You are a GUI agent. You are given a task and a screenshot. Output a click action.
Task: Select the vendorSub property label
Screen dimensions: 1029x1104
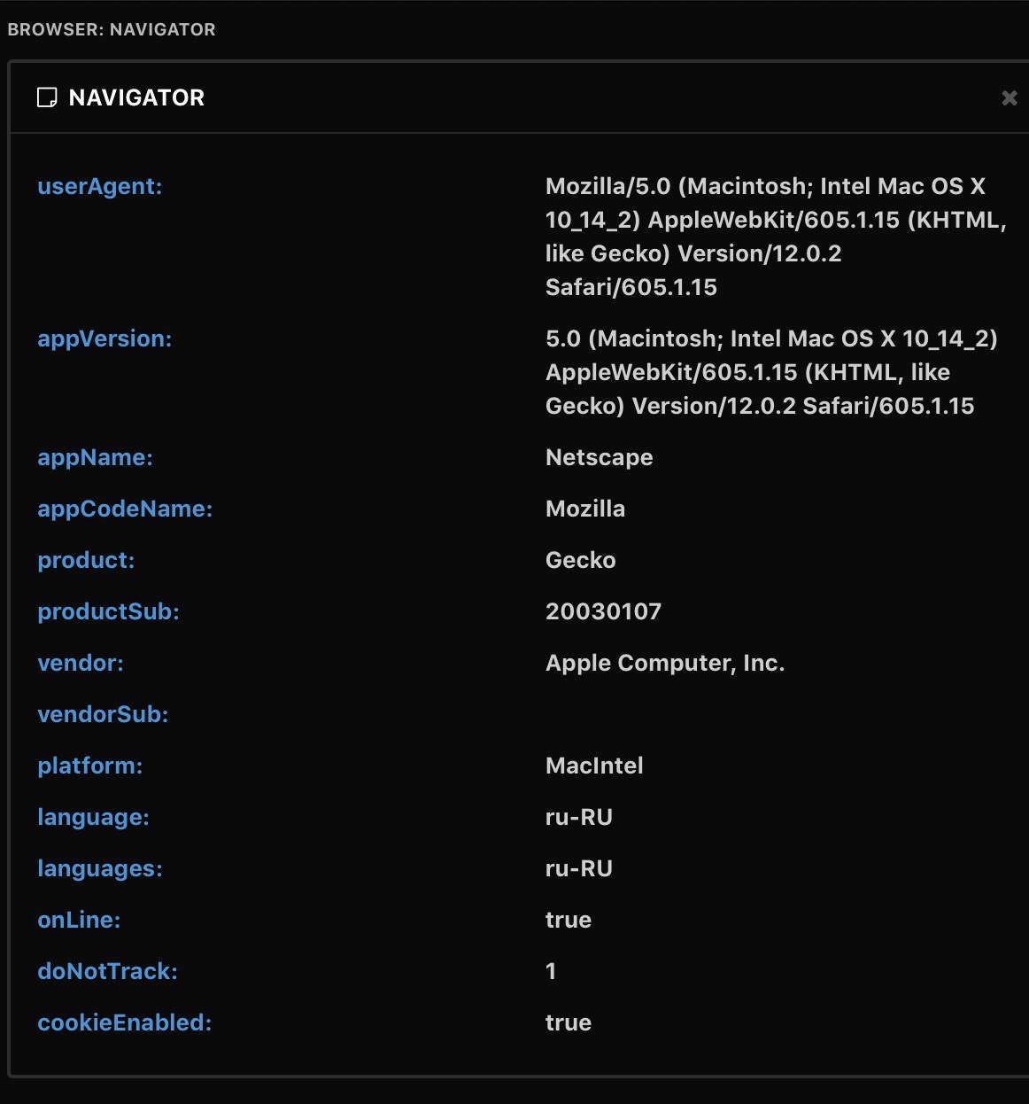103,714
